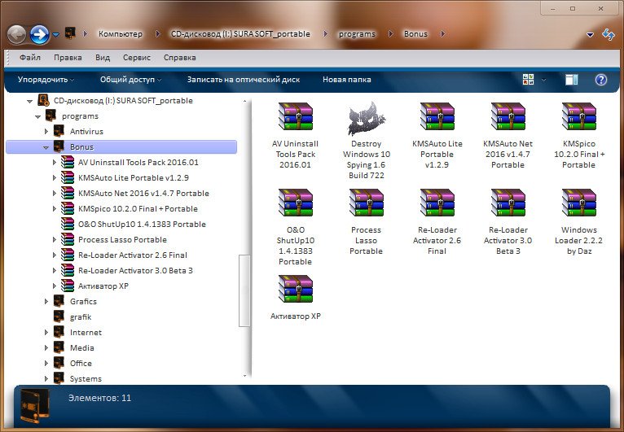Click the CD drive icon in address bar
The width and height of the screenshot is (624, 432).
pyautogui.click(x=70, y=33)
